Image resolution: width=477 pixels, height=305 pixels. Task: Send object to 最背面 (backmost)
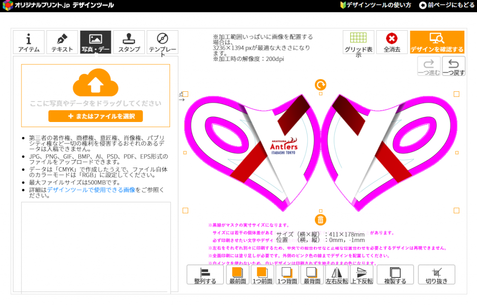[x=312, y=275]
